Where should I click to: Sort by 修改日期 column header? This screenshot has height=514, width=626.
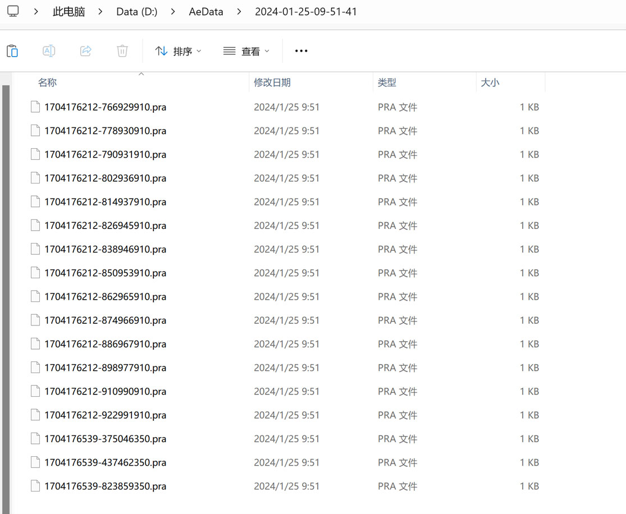point(272,82)
